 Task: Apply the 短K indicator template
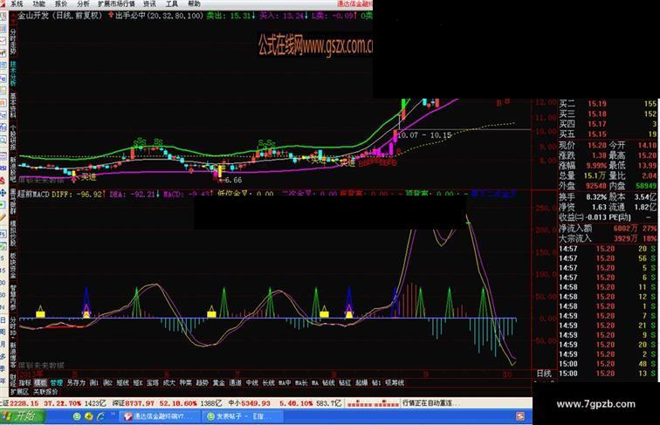[x=138, y=383]
